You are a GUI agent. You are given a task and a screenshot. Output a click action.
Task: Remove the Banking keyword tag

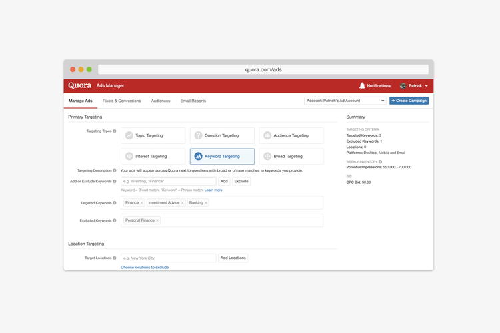(x=206, y=203)
